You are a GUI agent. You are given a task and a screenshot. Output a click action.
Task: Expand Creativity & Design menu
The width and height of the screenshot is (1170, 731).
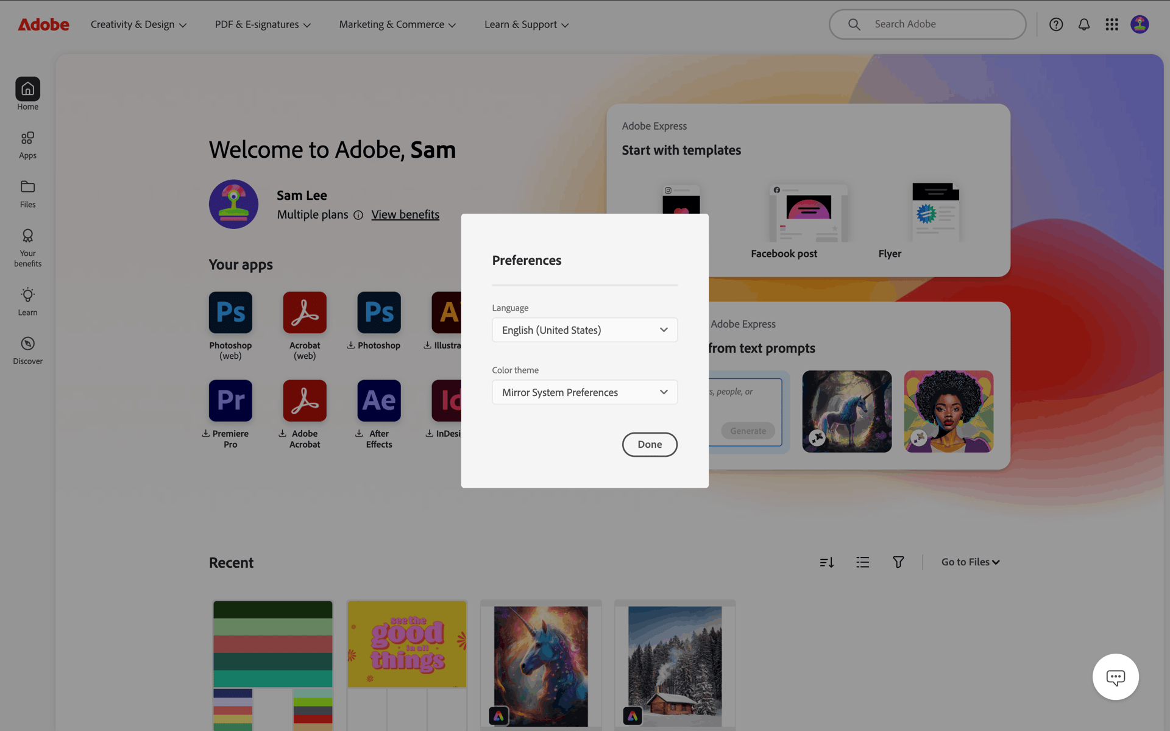[x=139, y=24]
